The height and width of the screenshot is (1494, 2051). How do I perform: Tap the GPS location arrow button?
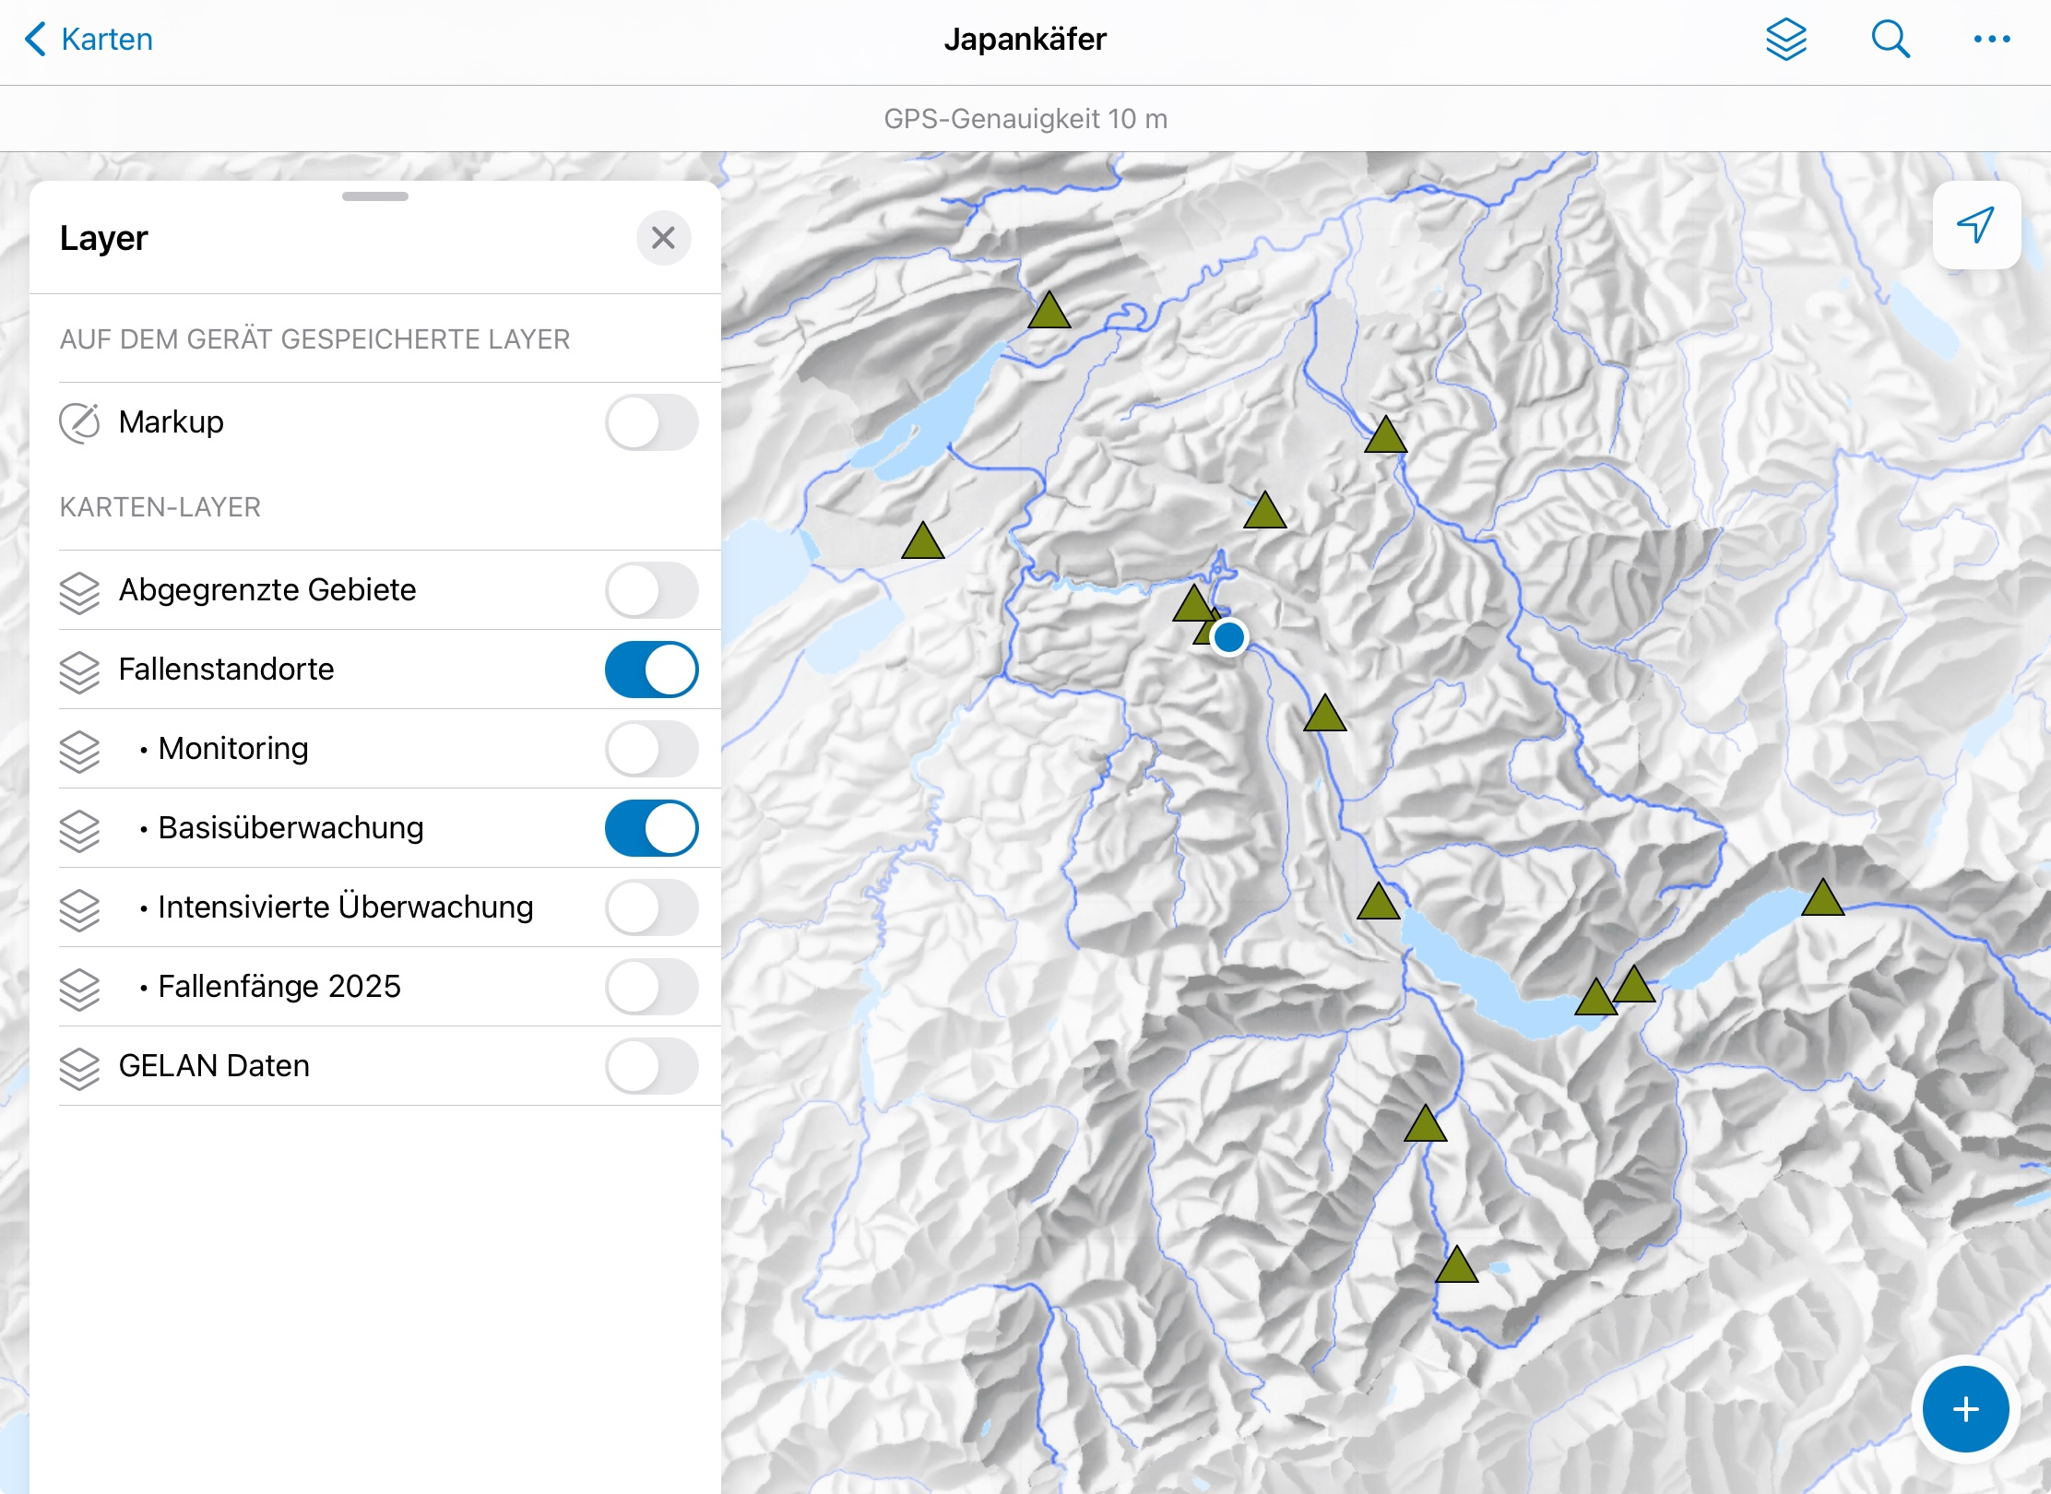(1976, 225)
